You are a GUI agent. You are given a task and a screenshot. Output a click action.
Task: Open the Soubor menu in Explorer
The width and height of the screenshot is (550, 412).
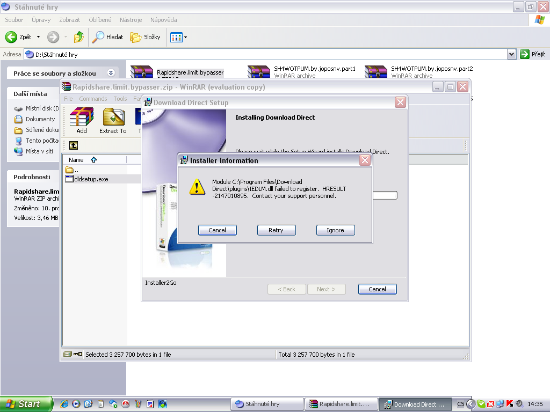click(14, 20)
